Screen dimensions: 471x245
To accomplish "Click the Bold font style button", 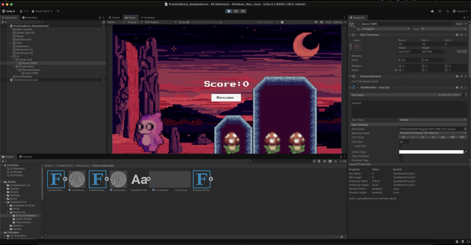I will (403, 137).
